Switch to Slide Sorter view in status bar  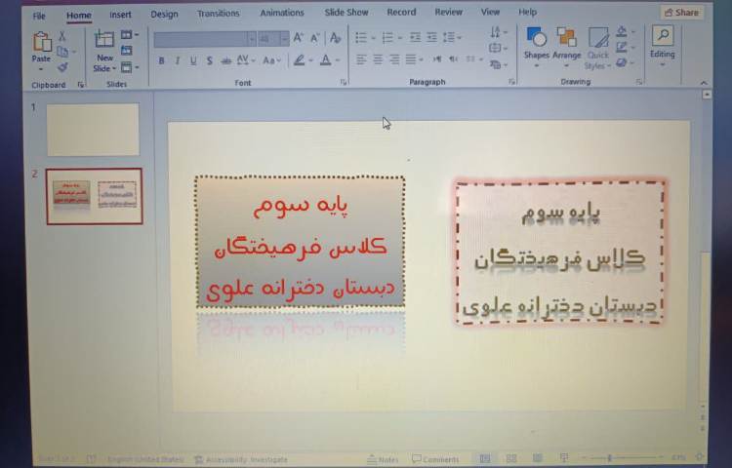[511, 458]
